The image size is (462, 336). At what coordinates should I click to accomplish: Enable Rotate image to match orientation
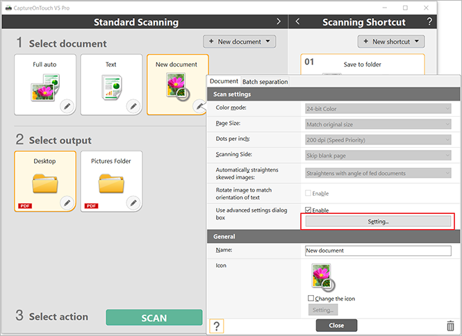point(308,193)
